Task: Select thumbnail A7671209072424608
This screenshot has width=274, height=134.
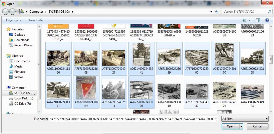Action: [x=86, y=58]
